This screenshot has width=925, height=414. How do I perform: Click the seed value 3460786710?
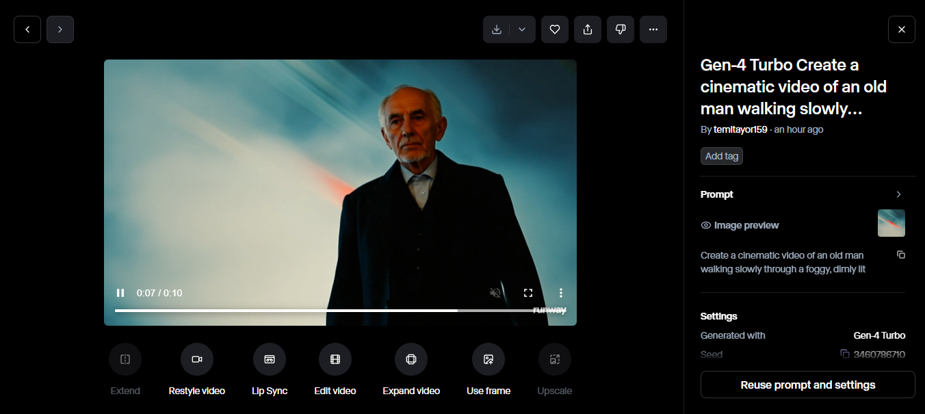click(x=879, y=354)
